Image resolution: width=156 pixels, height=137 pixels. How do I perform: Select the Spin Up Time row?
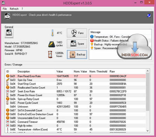pyautogui.click(x=75, y=80)
